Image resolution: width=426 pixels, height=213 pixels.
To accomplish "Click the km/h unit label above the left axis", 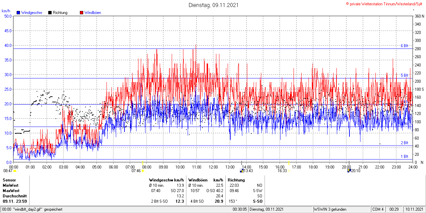I will pos(6,11).
